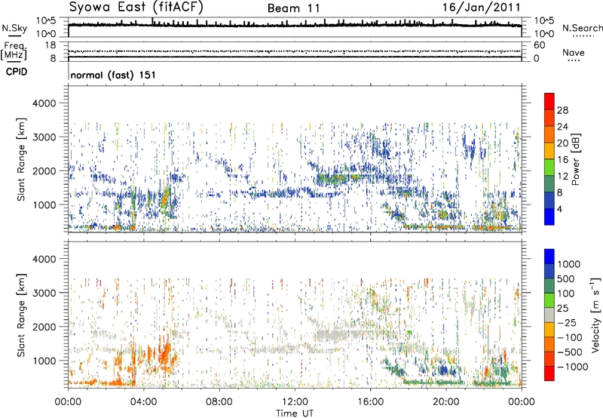The width and height of the screenshot is (603, 418).
Task: Click the "1000" range tick on the velocity panel
Action: coord(44,361)
